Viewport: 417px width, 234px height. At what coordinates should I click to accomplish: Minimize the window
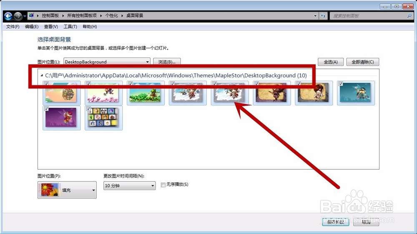click(385, 6)
